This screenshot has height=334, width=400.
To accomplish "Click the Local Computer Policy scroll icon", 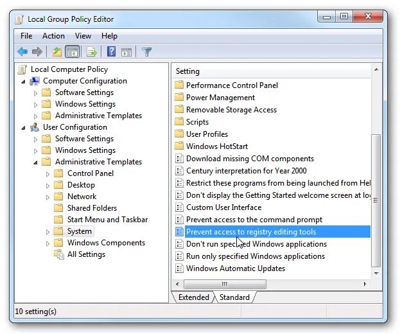I will pos(22,69).
